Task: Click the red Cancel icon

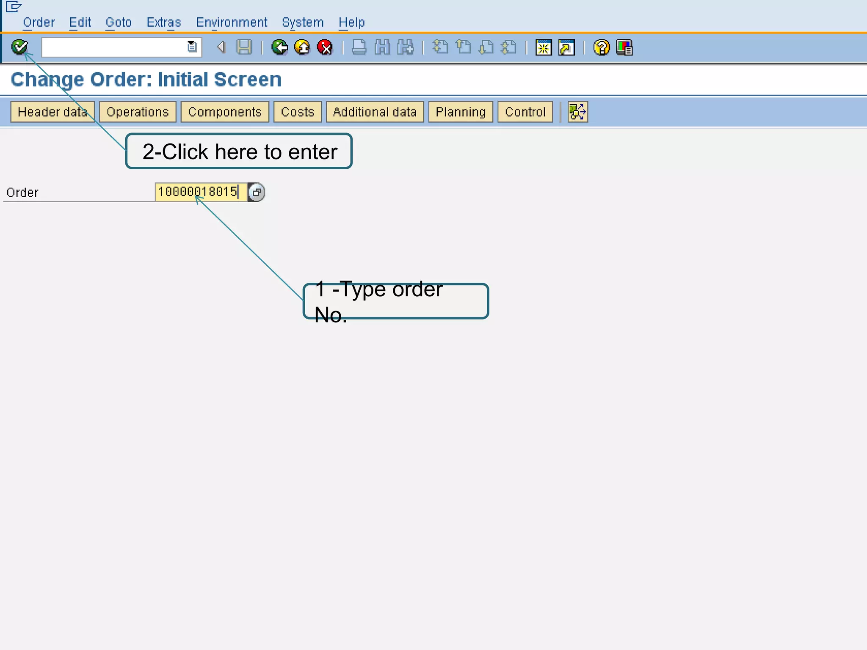Action: point(325,47)
